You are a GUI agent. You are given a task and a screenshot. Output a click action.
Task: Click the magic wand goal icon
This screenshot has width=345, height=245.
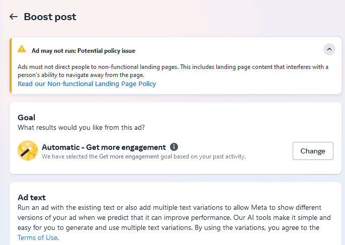point(28,150)
